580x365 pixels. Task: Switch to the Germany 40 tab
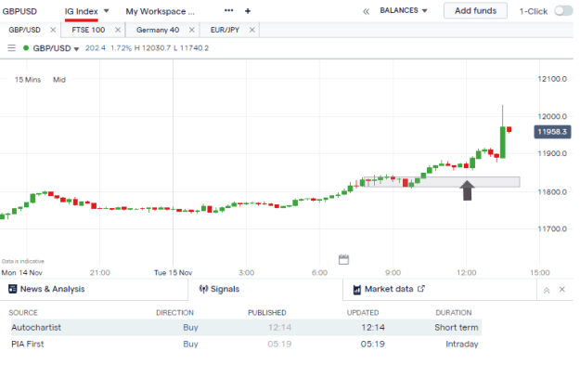[x=158, y=30]
